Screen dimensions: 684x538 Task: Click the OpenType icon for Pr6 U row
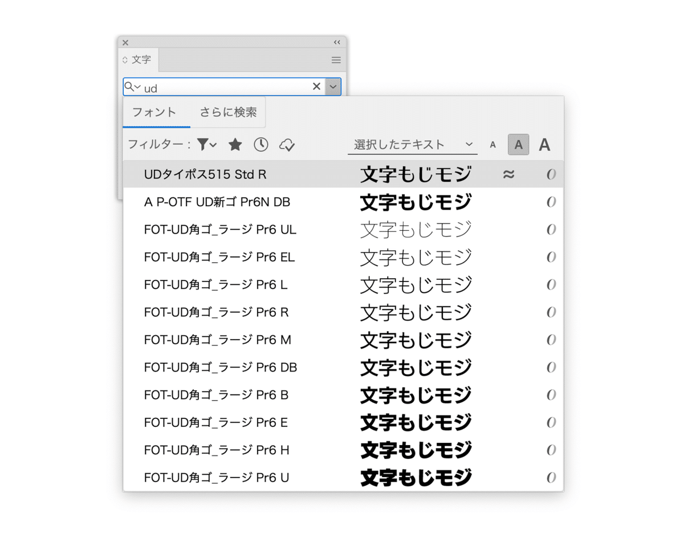click(551, 477)
